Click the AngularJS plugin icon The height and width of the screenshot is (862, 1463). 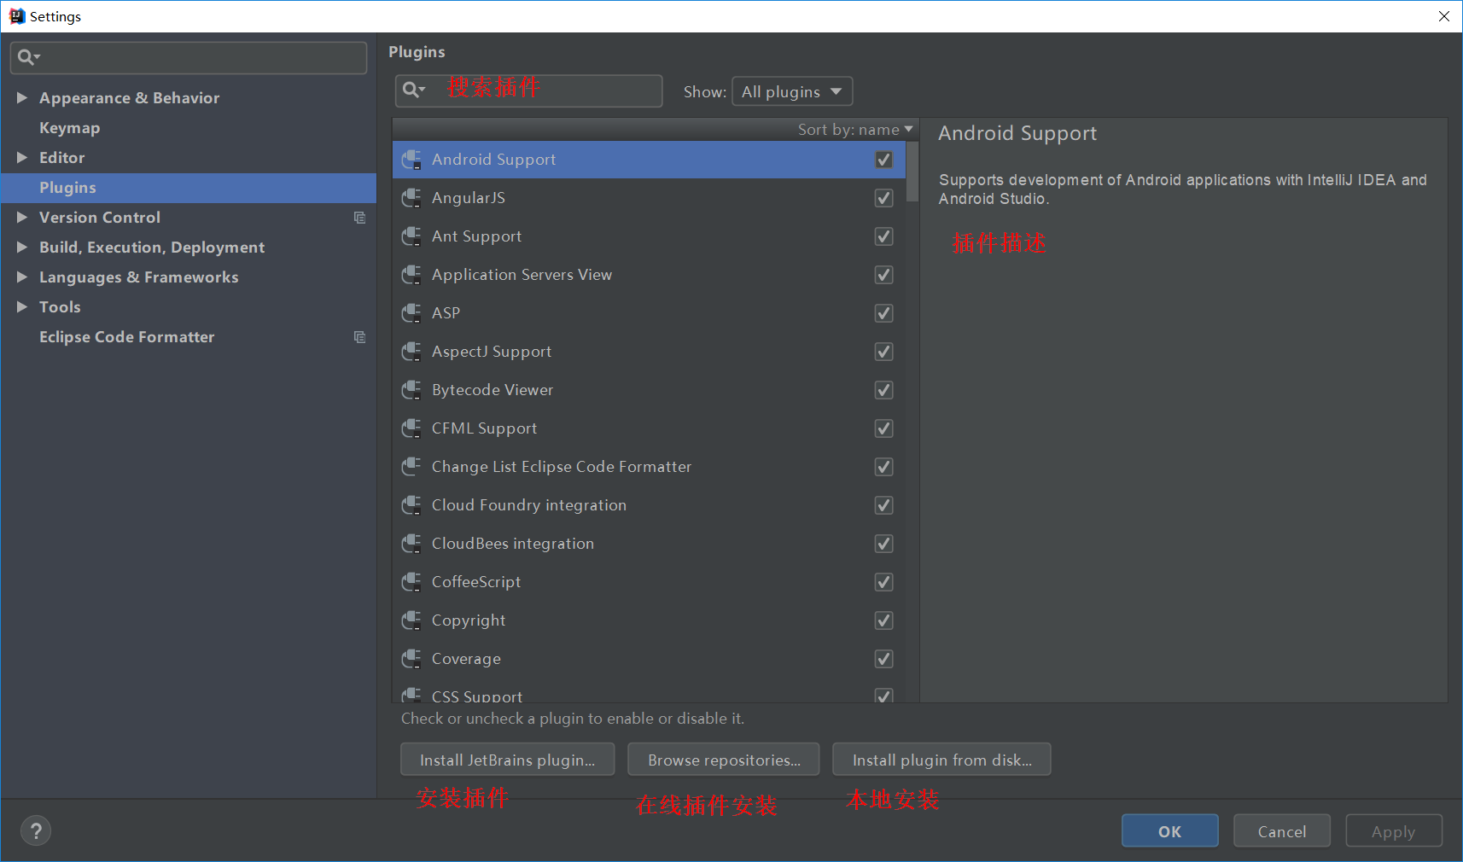click(x=411, y=198)
